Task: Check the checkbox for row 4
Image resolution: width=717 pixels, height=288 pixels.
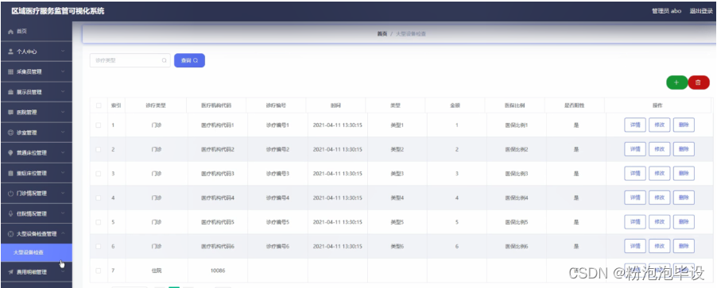Action: pyautogui.click(x=99, y=198)
